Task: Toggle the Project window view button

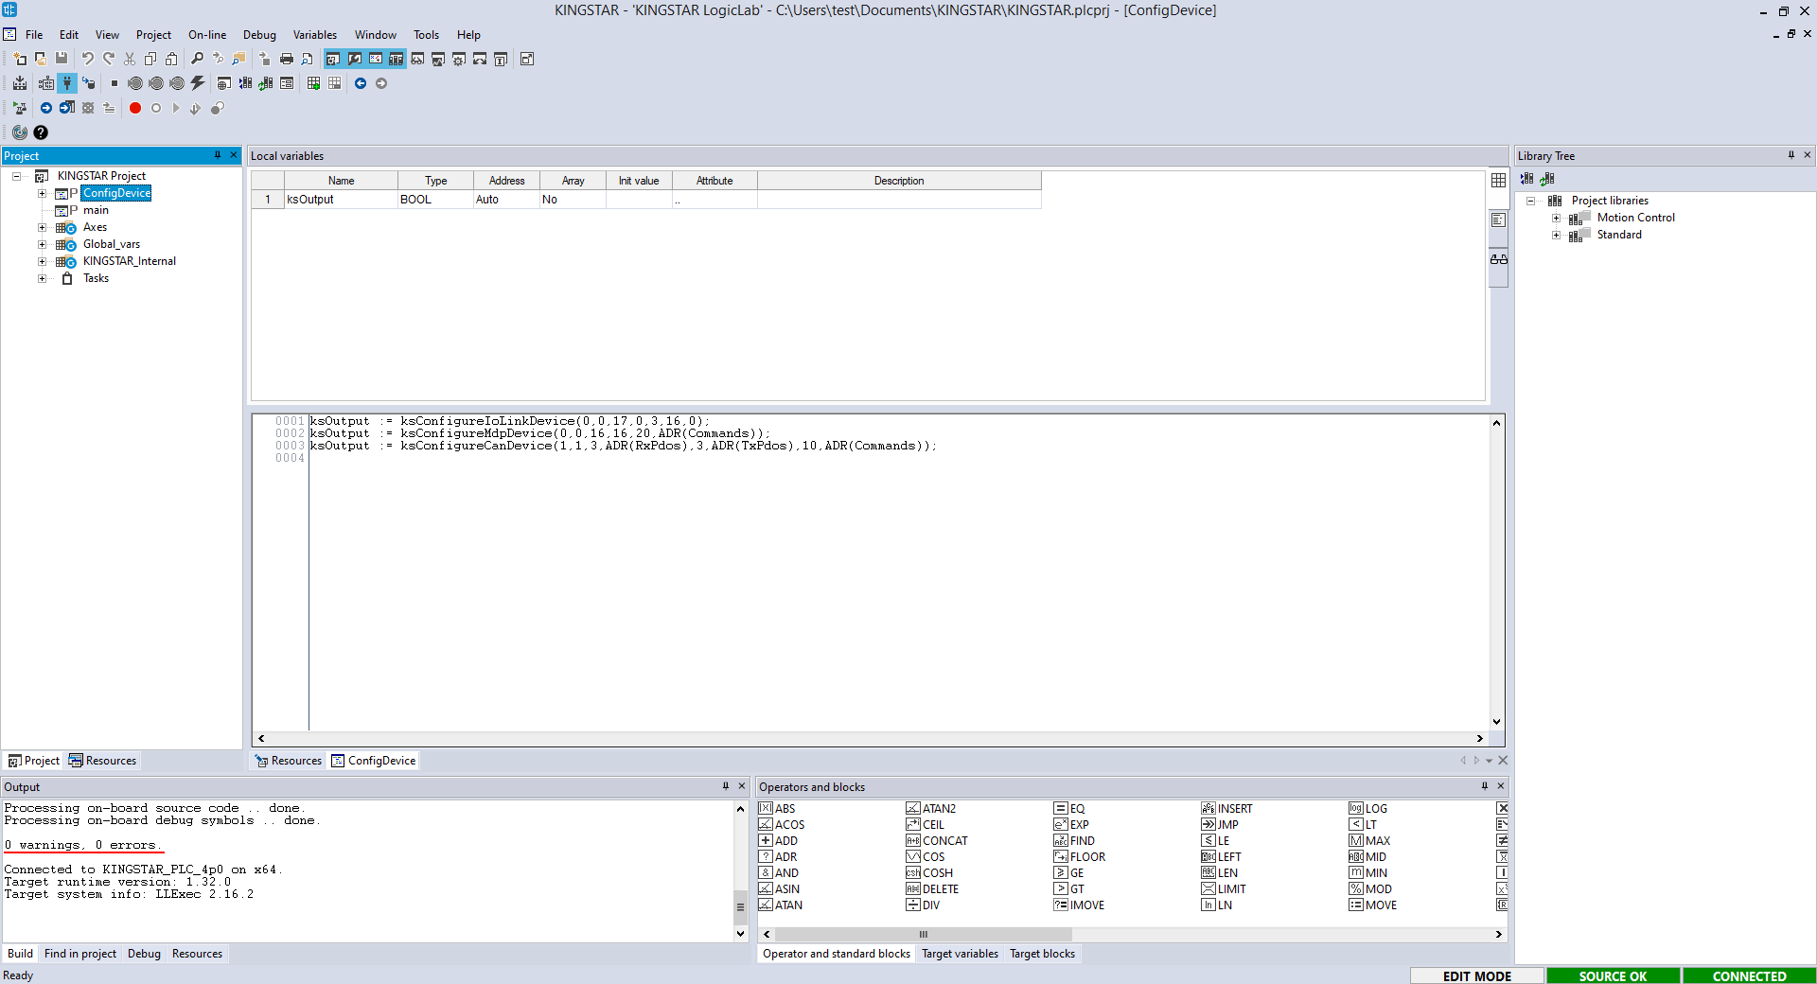Action: click(x=333, y=59)
